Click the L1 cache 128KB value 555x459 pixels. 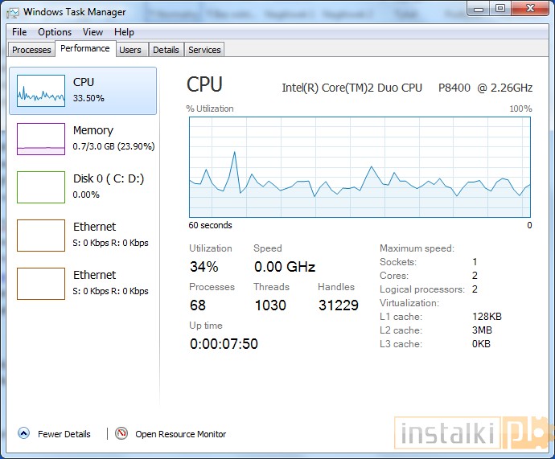tap(487, 317)
